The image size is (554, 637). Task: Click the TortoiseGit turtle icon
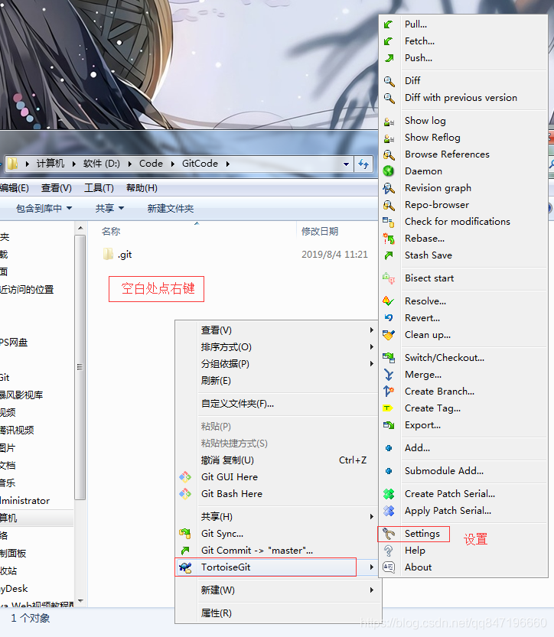click(185, 567)
